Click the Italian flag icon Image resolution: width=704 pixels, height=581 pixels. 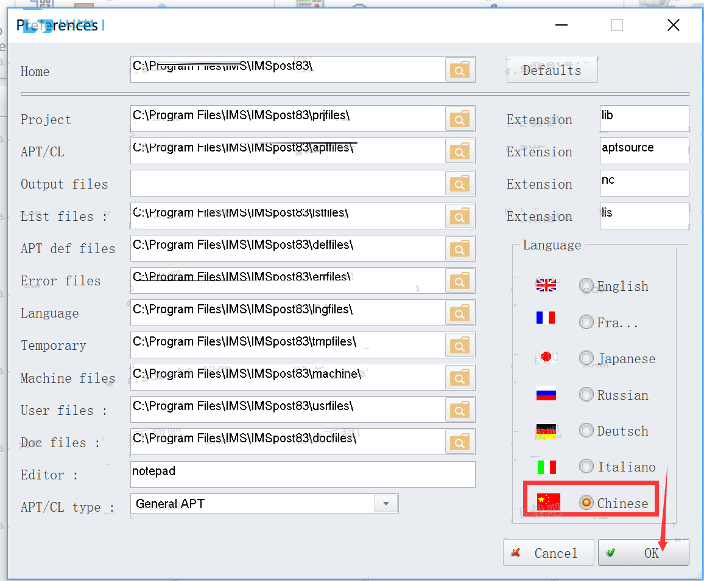pos(546,467)
